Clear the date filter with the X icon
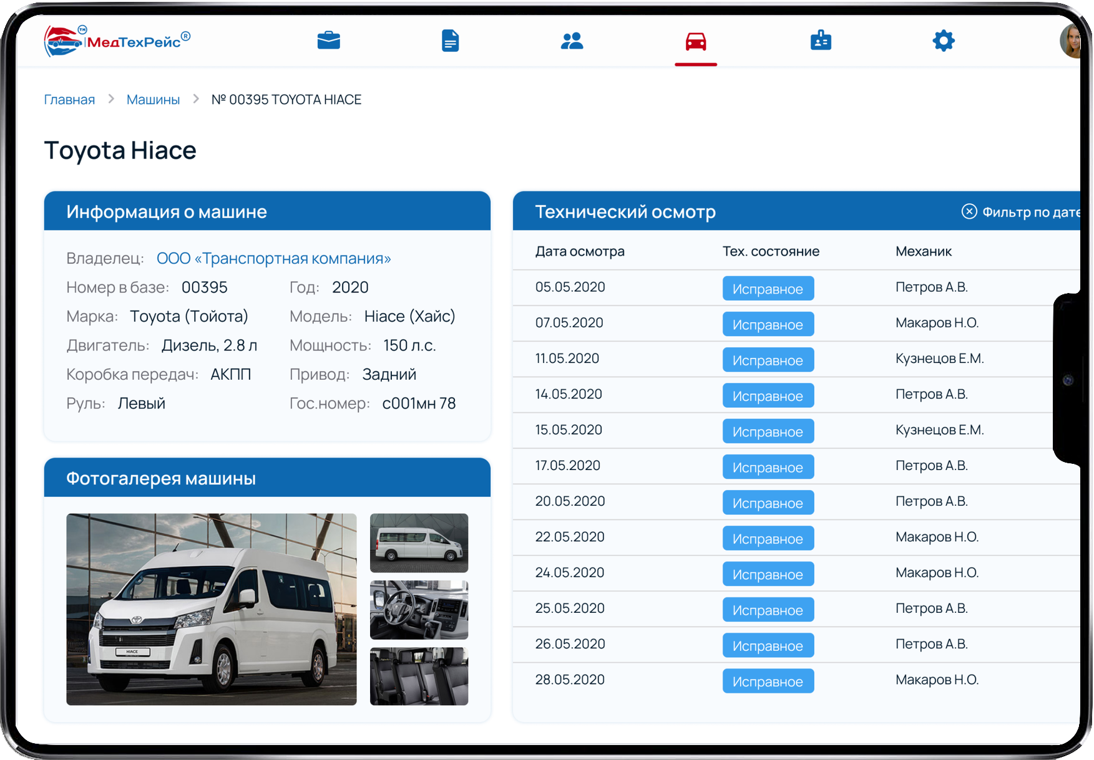 [968, 211]
